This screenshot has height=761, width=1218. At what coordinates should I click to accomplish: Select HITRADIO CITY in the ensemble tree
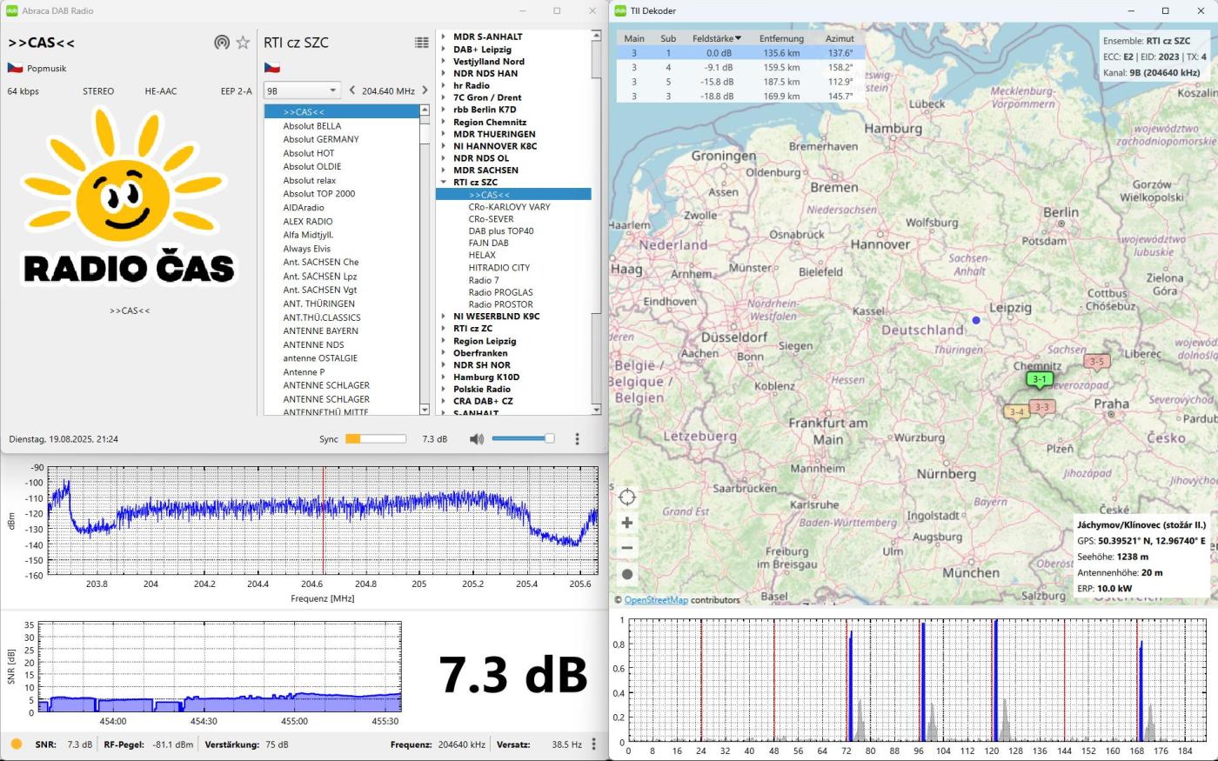click(x=499, y=268)
